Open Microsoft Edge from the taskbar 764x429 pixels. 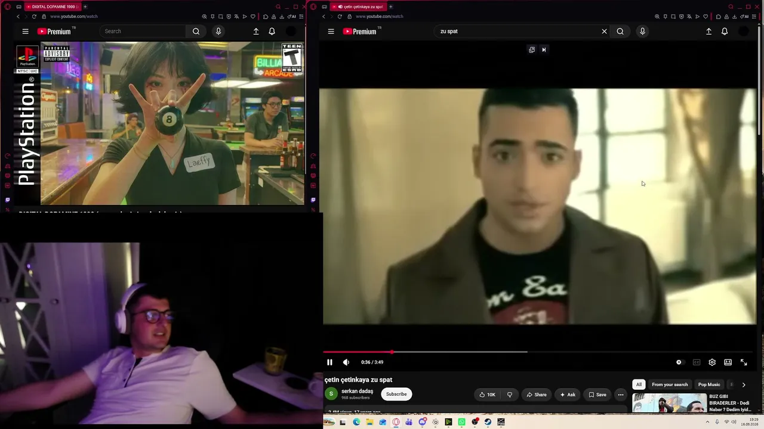click(x=356, y=422)
